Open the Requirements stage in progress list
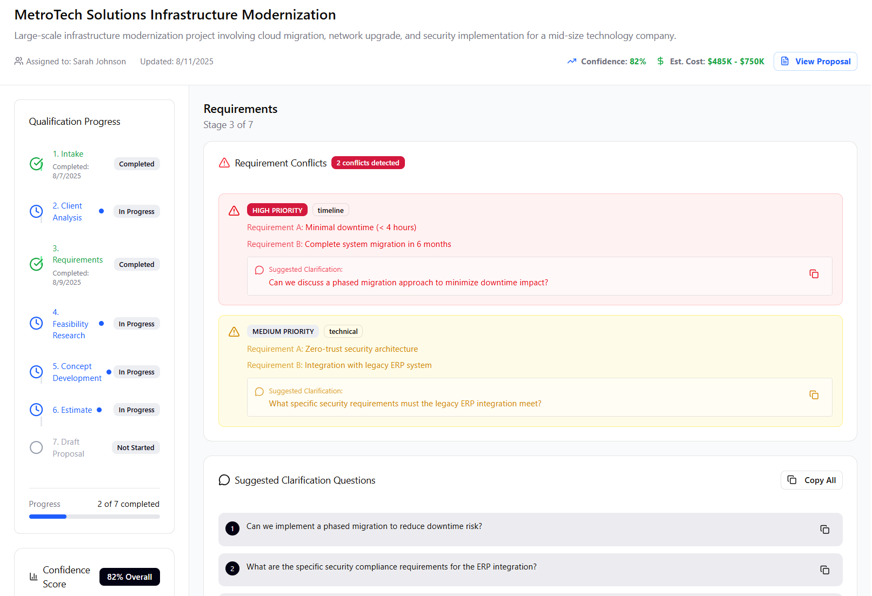The height and width of the screenshot is (596, 872). tap(77, 260)
